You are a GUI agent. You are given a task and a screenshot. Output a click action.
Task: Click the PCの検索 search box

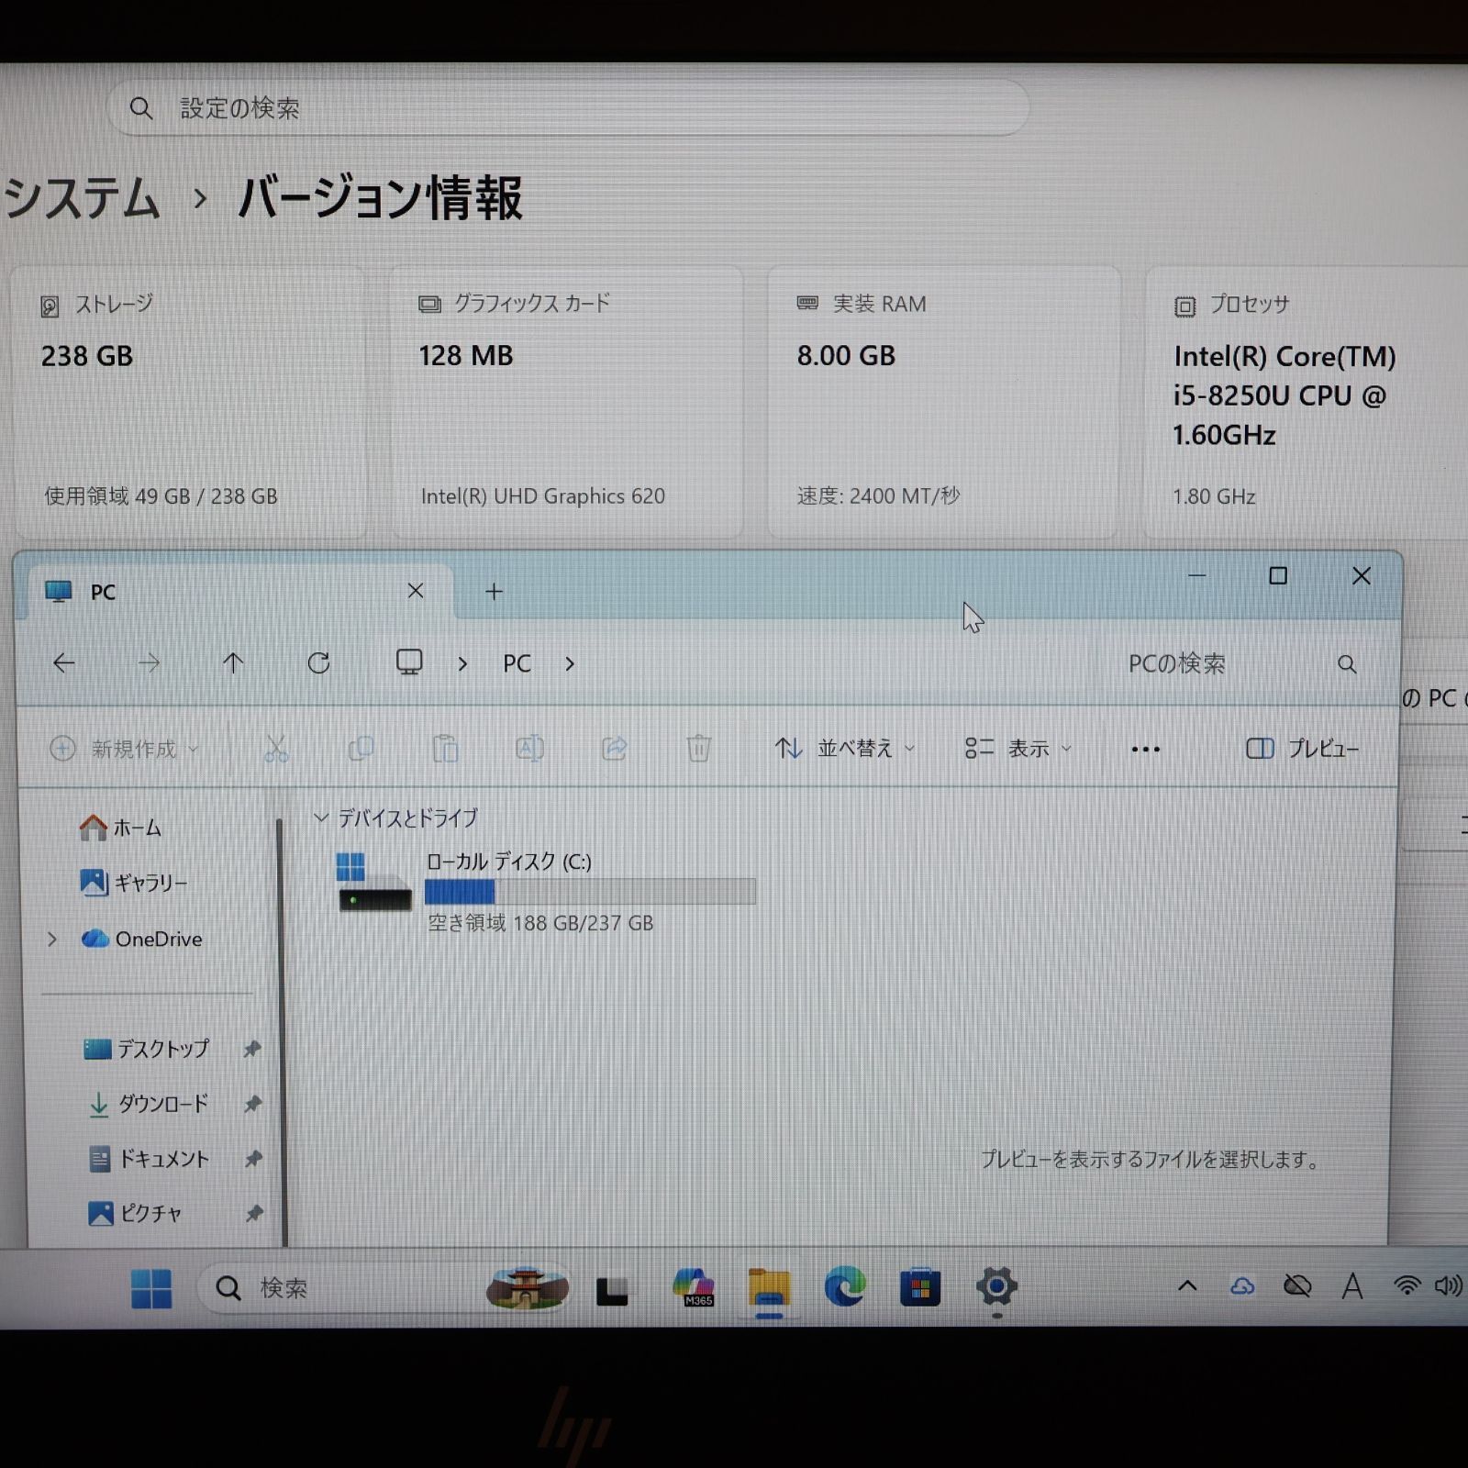(x=1242, y=663)
